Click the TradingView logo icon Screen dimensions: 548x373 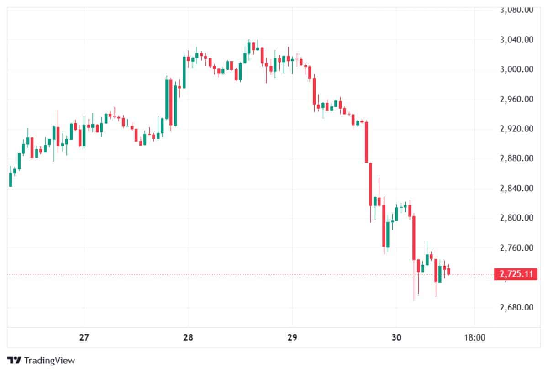pos(14,360)
